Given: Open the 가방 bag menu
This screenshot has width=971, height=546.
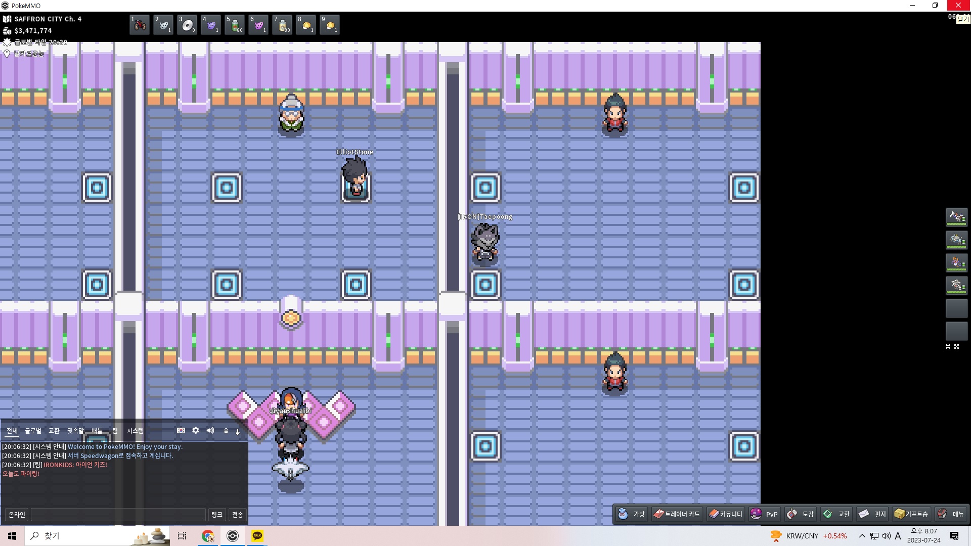Looking at the screenshot, I should pyautogui.click(x=632, y=514).
